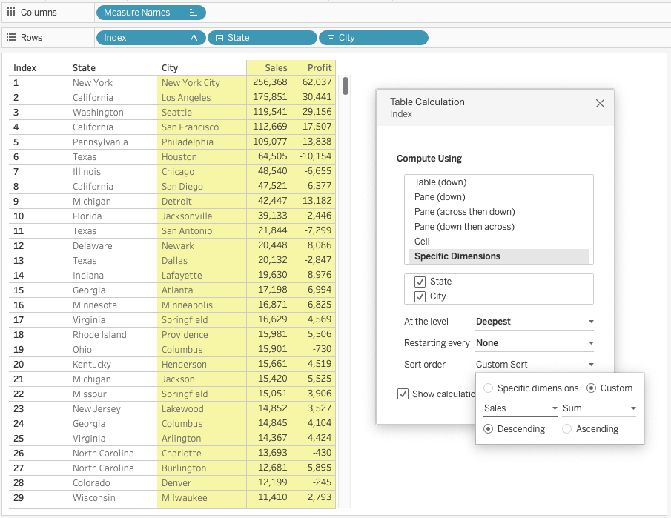Click the Columns shelf icon
The image size is (671, 518).
11,13
